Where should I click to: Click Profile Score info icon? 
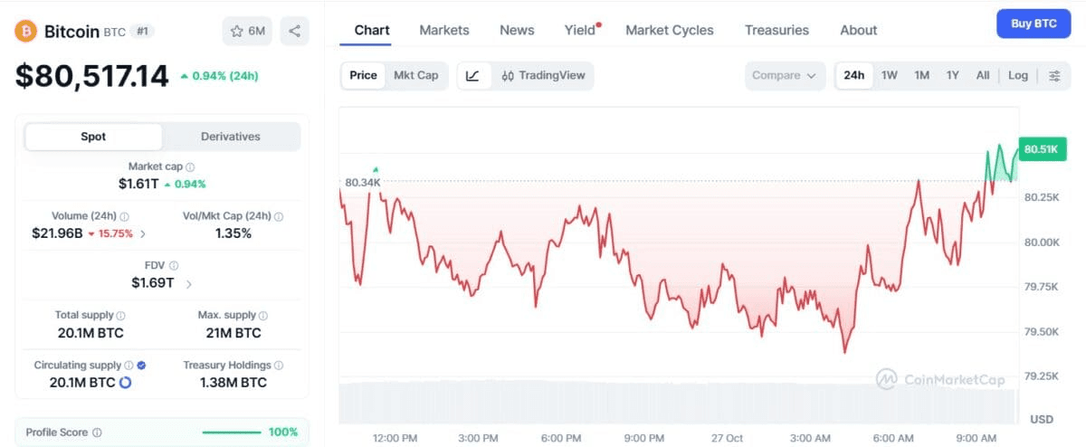pyautogui.click(x=97, y=433)
